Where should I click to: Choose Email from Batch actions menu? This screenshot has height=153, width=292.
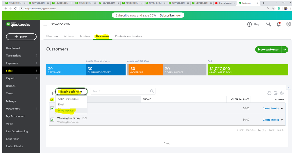61,105
